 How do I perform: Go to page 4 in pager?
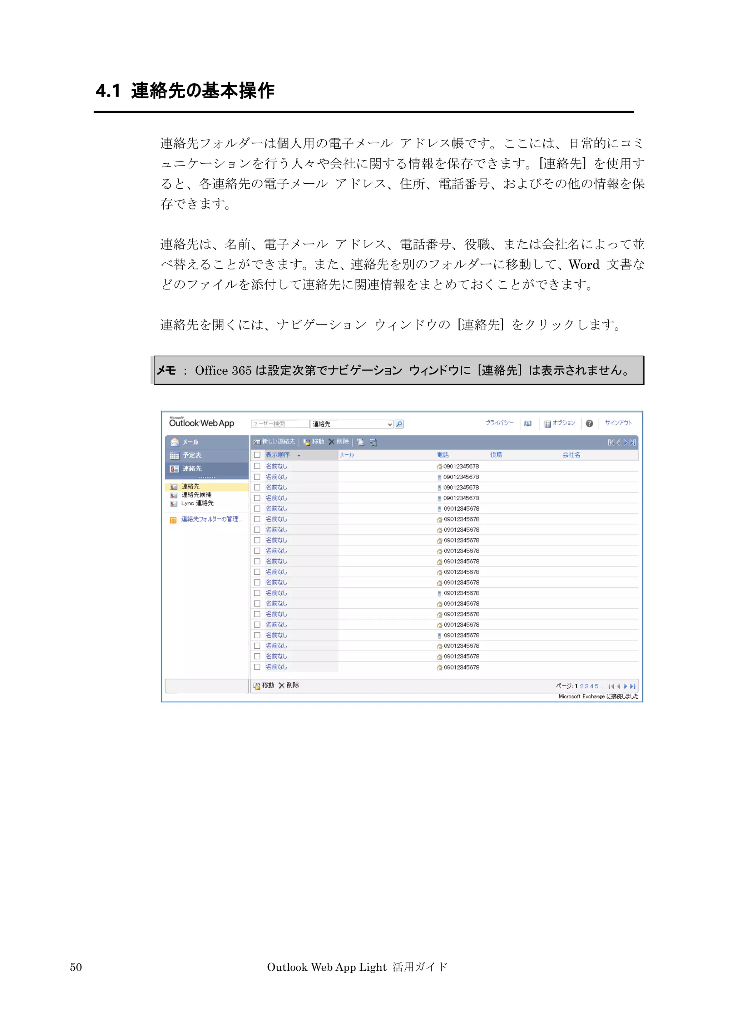click(592, 686)
